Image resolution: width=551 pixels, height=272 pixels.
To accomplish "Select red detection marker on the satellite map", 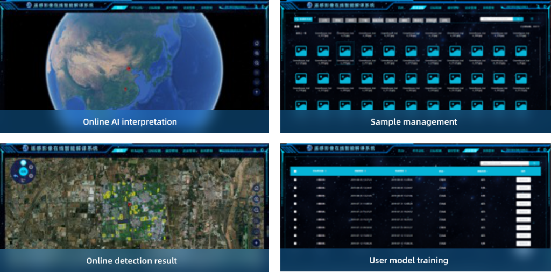I will click(x=130, y=204).
